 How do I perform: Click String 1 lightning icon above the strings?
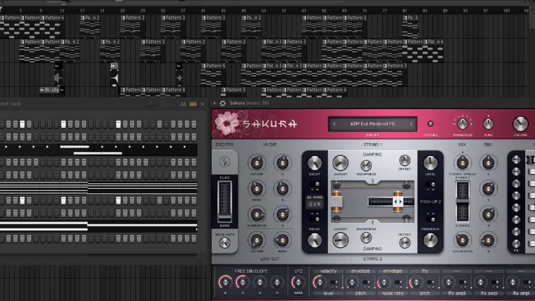pyautogui.click(x=373, y=181)
